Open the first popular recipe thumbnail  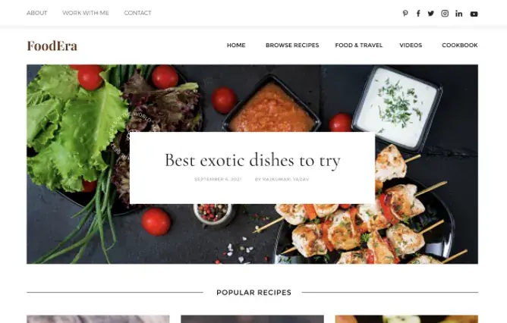tap(98, 319)
